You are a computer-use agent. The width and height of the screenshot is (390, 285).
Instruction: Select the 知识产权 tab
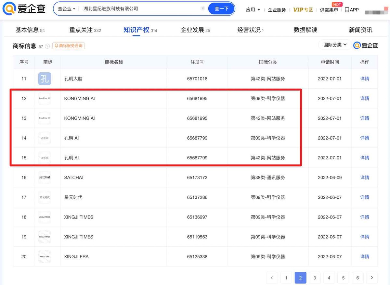click(x=140, y=30)
